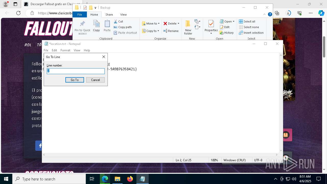The width and height of the screenshot is (327, 184).
Task: Click the Edge profile avatar icon
Action: pyautogui.click(x=6, y=4)
